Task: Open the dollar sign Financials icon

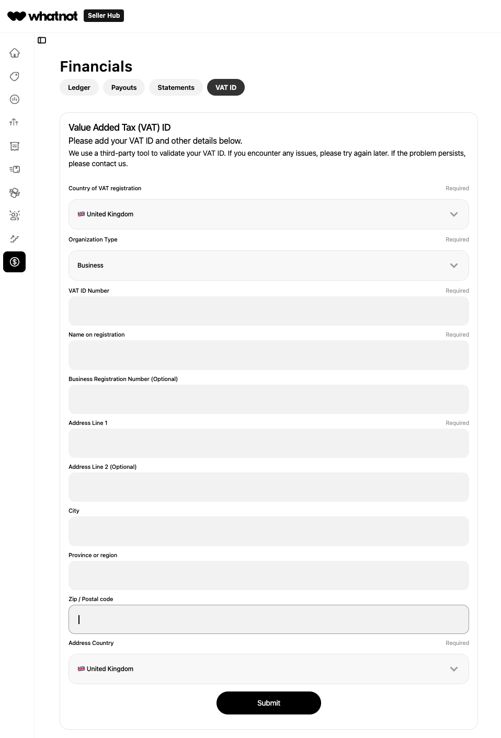Action: (x=15, y=262)
